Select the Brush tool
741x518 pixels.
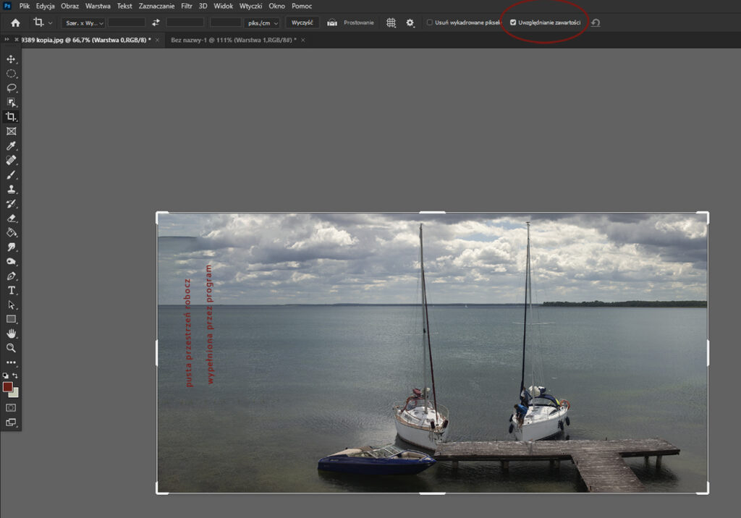[10, 174]
